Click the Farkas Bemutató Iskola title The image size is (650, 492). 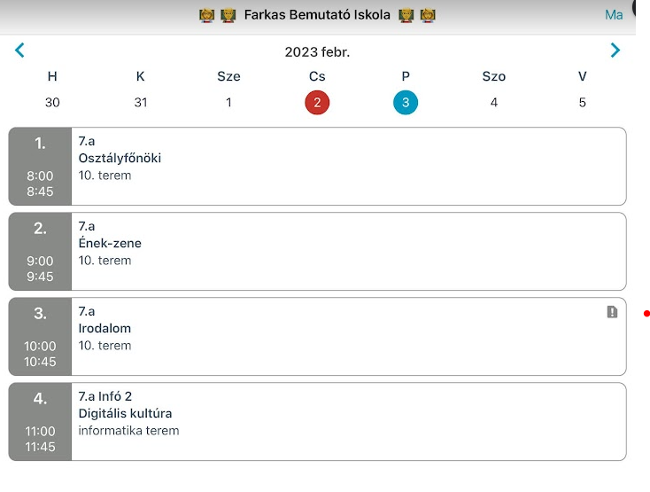tap(317, 15)
